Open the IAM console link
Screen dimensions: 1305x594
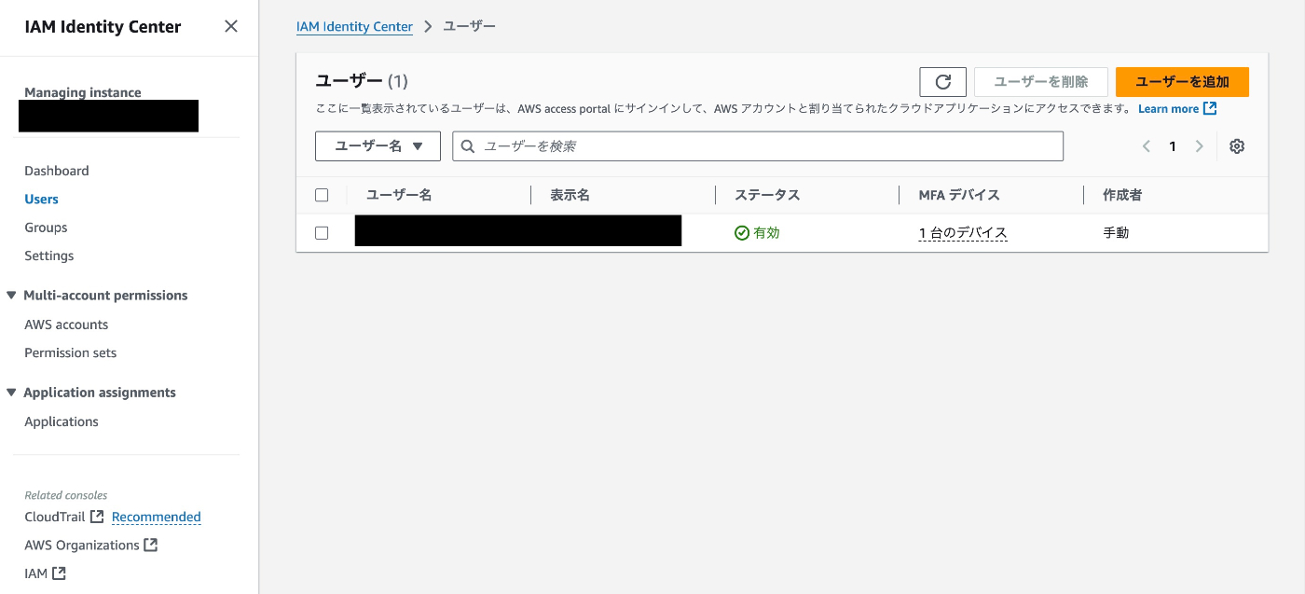coord(35,573)
